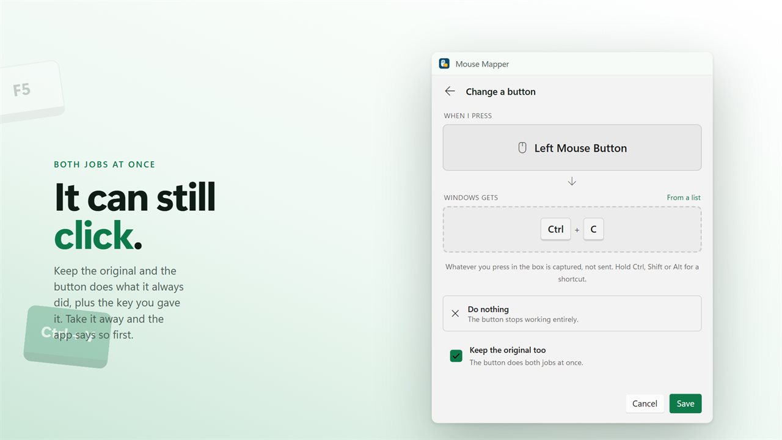Screen dimensions: 782x440
Task: Click the mouse icon beside Left Mouse Button
Action: pos(522,148)
